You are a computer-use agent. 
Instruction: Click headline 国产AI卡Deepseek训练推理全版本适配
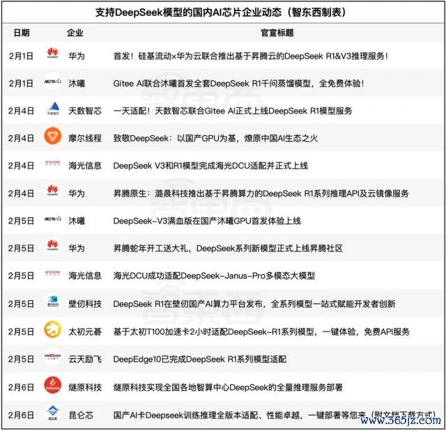coord(275,415)
